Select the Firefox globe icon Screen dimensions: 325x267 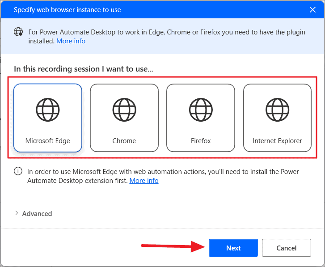(201, 110)
